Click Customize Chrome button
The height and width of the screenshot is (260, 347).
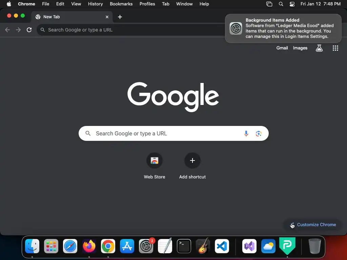tap(313, 225)
